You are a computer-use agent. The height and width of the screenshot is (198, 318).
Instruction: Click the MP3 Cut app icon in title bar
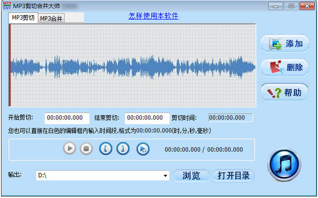pos(7,5)
